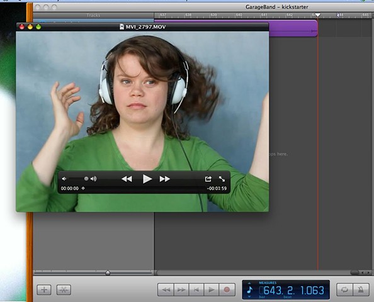
Task: Click the GarageBand timeline playhead marker
Action: point(318,15)
